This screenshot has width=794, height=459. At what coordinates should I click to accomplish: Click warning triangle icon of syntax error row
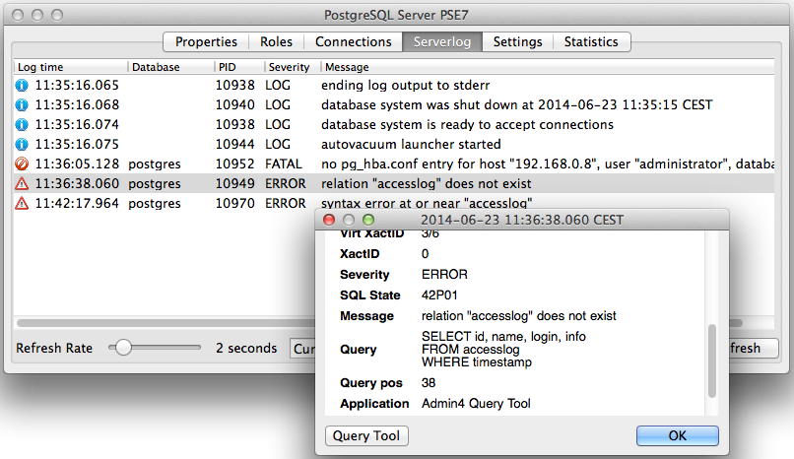(x=22, y=204)
